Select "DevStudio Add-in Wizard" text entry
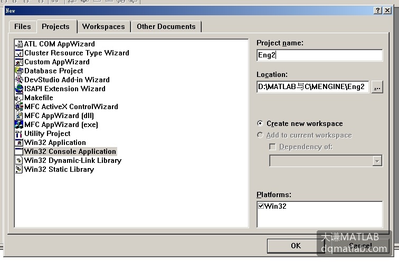 67,80
